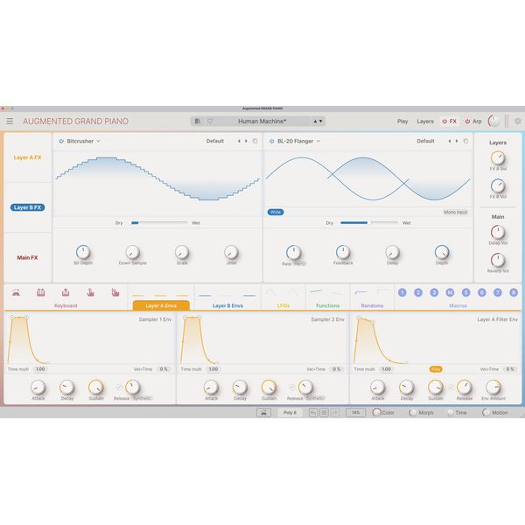525x525 pixels.
Task: Toggle BL-20 Flanger power button
Action: pos(271,141)
